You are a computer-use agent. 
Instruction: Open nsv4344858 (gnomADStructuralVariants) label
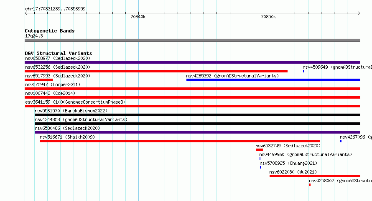point(81,119)
